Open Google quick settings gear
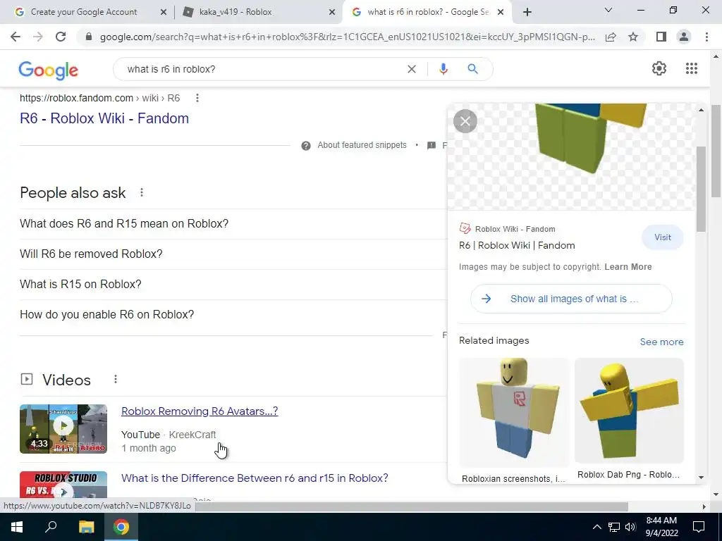Viewport: 722px width, 541px height. [x=659, y=68]
